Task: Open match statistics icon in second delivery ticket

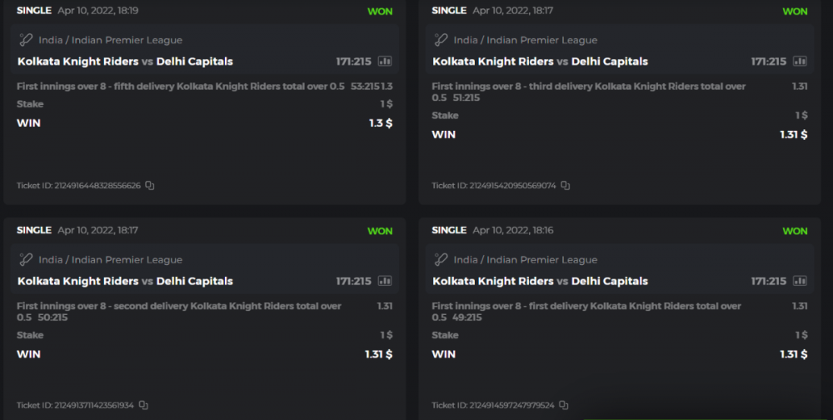Action: click(x=385, y=281)
